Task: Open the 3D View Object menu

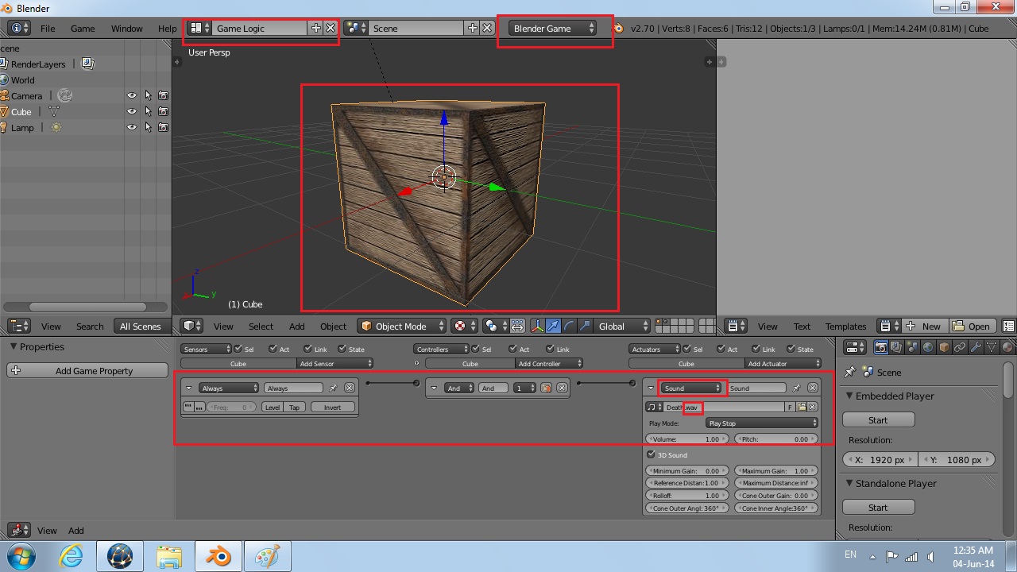Action: tap(333, 326)
